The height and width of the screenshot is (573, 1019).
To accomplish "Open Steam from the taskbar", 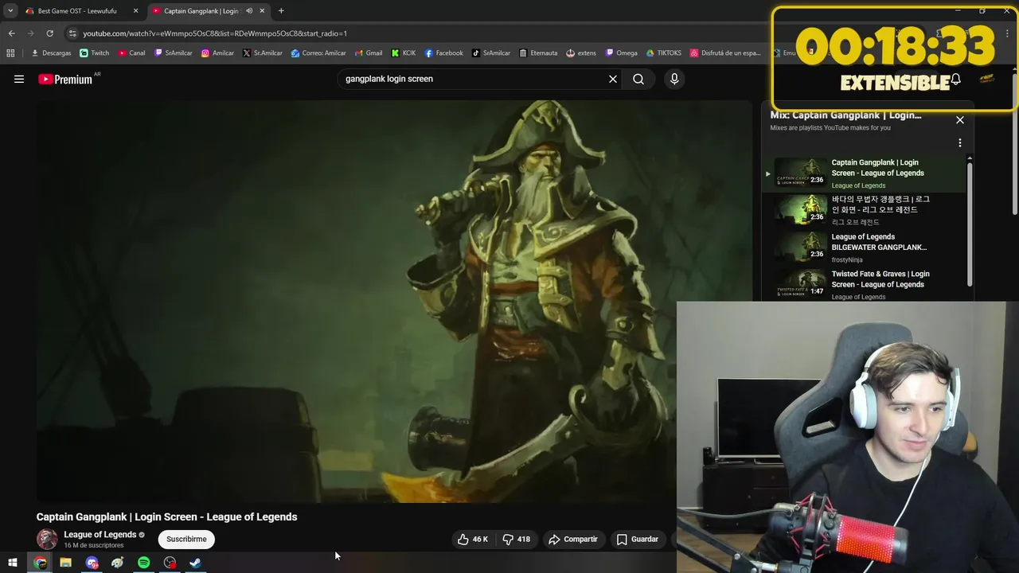I will (x=196, y=563).
